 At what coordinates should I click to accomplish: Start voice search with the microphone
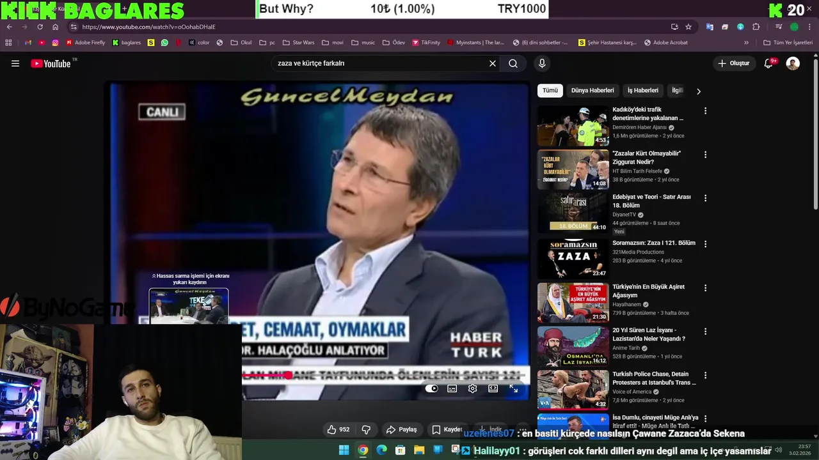[542, 63]
